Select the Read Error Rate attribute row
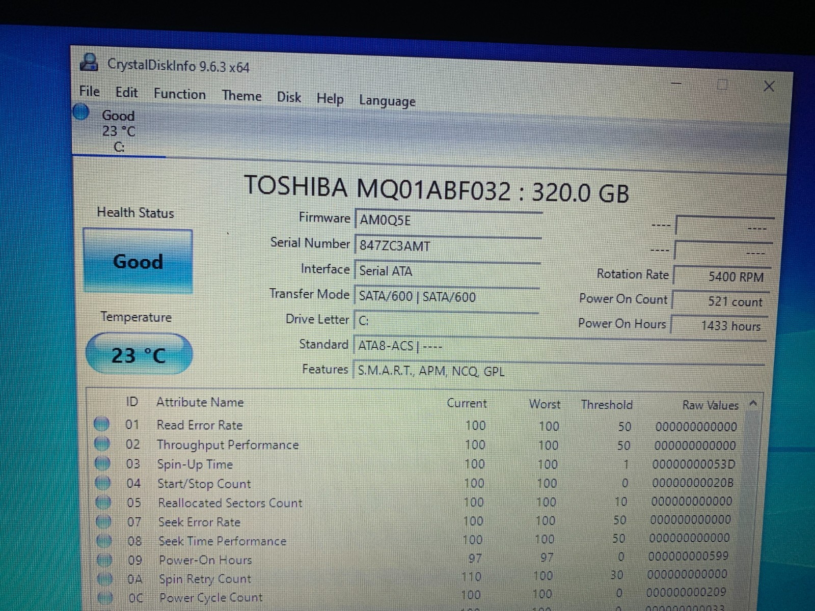The height and width of the screenshot is (611, 815). pyautogui.click(x=416, y=426)
